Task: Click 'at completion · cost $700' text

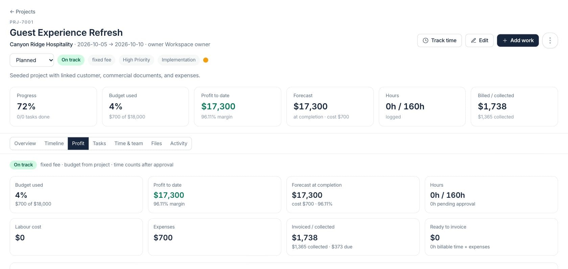Action: coord(321,117)
